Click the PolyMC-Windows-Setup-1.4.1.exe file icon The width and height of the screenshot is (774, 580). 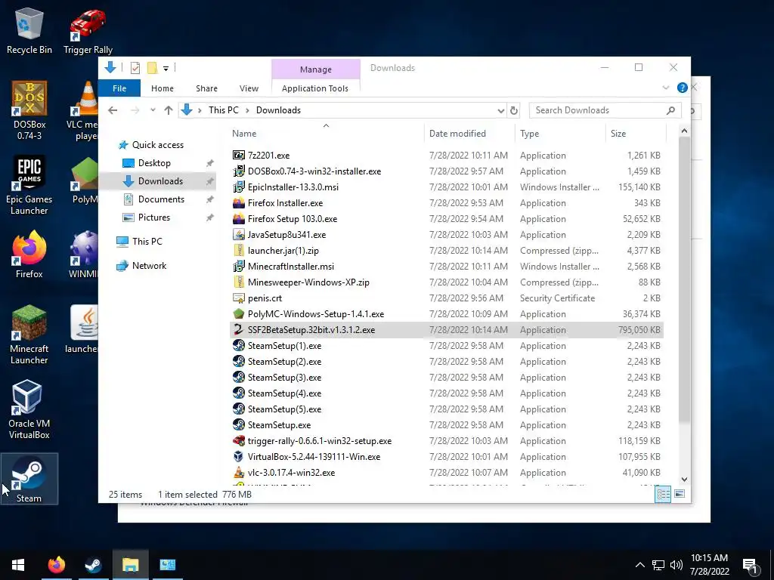point(238,313)
